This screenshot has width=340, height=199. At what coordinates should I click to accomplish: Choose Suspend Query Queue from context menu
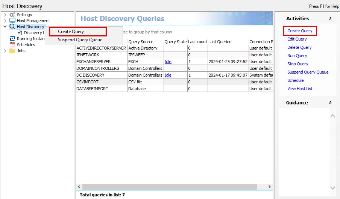(x=80, y=40)
